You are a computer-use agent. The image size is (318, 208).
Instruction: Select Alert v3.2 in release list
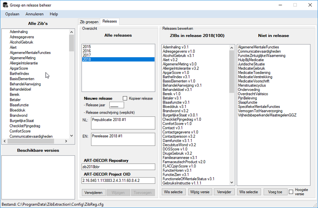[x=170, y=60]
